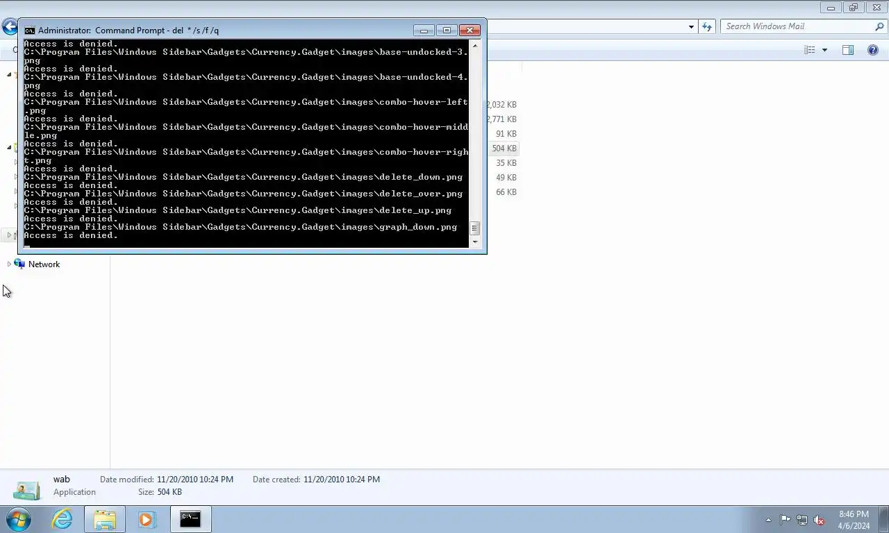
Task: Select the file sized 66 KB
Action: point(506,192)
